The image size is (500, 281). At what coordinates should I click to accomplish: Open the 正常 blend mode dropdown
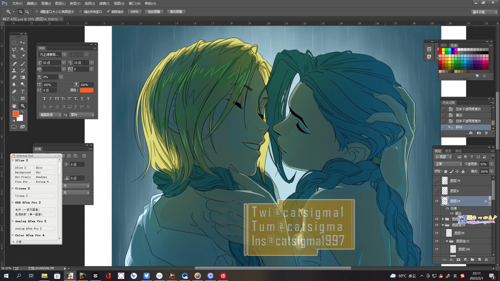[448, 164]
